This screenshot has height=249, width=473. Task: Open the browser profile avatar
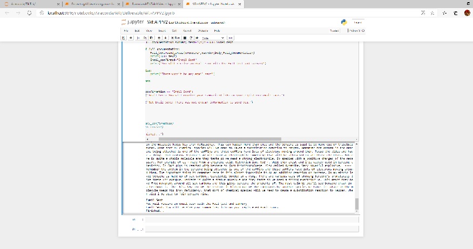(467, 13)
